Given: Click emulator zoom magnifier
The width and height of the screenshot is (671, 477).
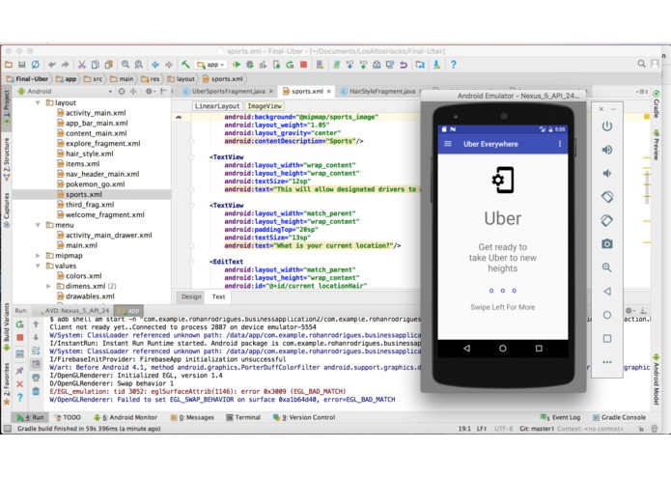Looking at the screenshot, I should click(607, 267).
